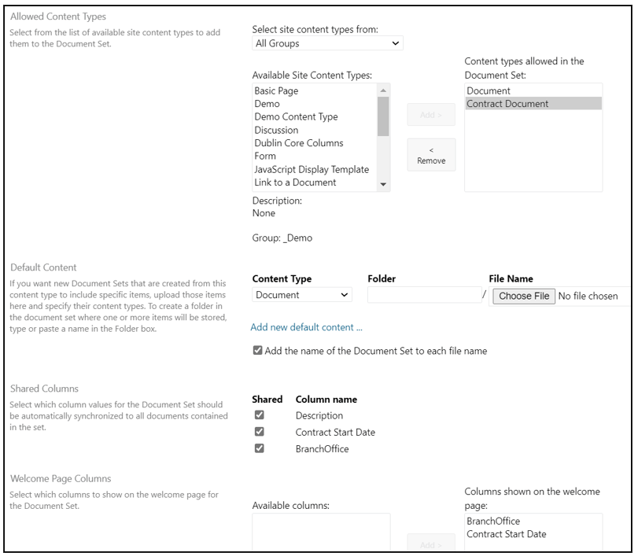This screenshot has height=560, width=638.
Task: Open the Add new default content link
Action: click(306, 326)
